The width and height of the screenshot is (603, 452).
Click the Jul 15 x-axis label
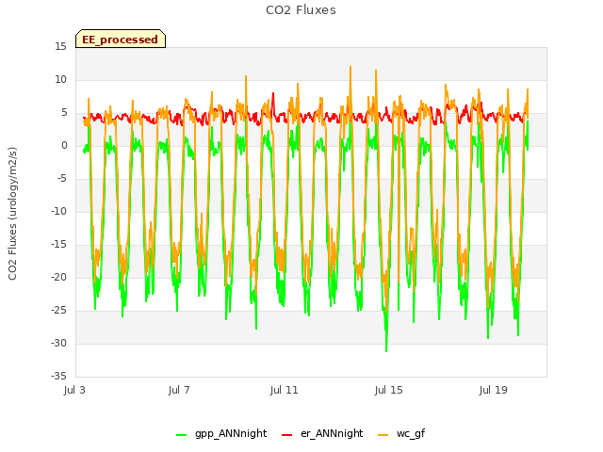pos(388,390)
